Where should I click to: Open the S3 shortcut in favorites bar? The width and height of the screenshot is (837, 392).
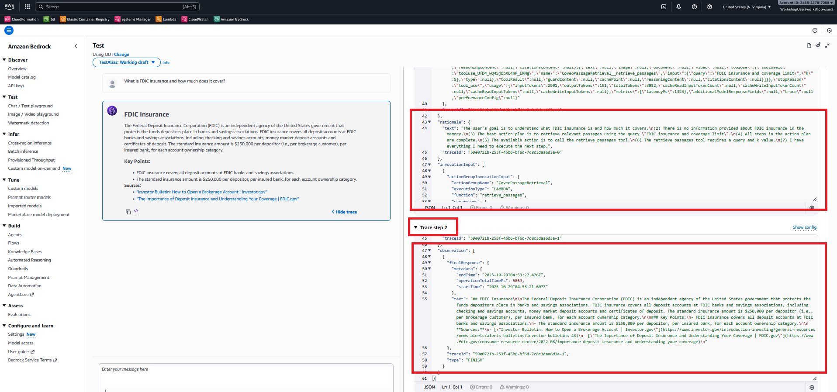pyautogui.click(x=49, y=19)
